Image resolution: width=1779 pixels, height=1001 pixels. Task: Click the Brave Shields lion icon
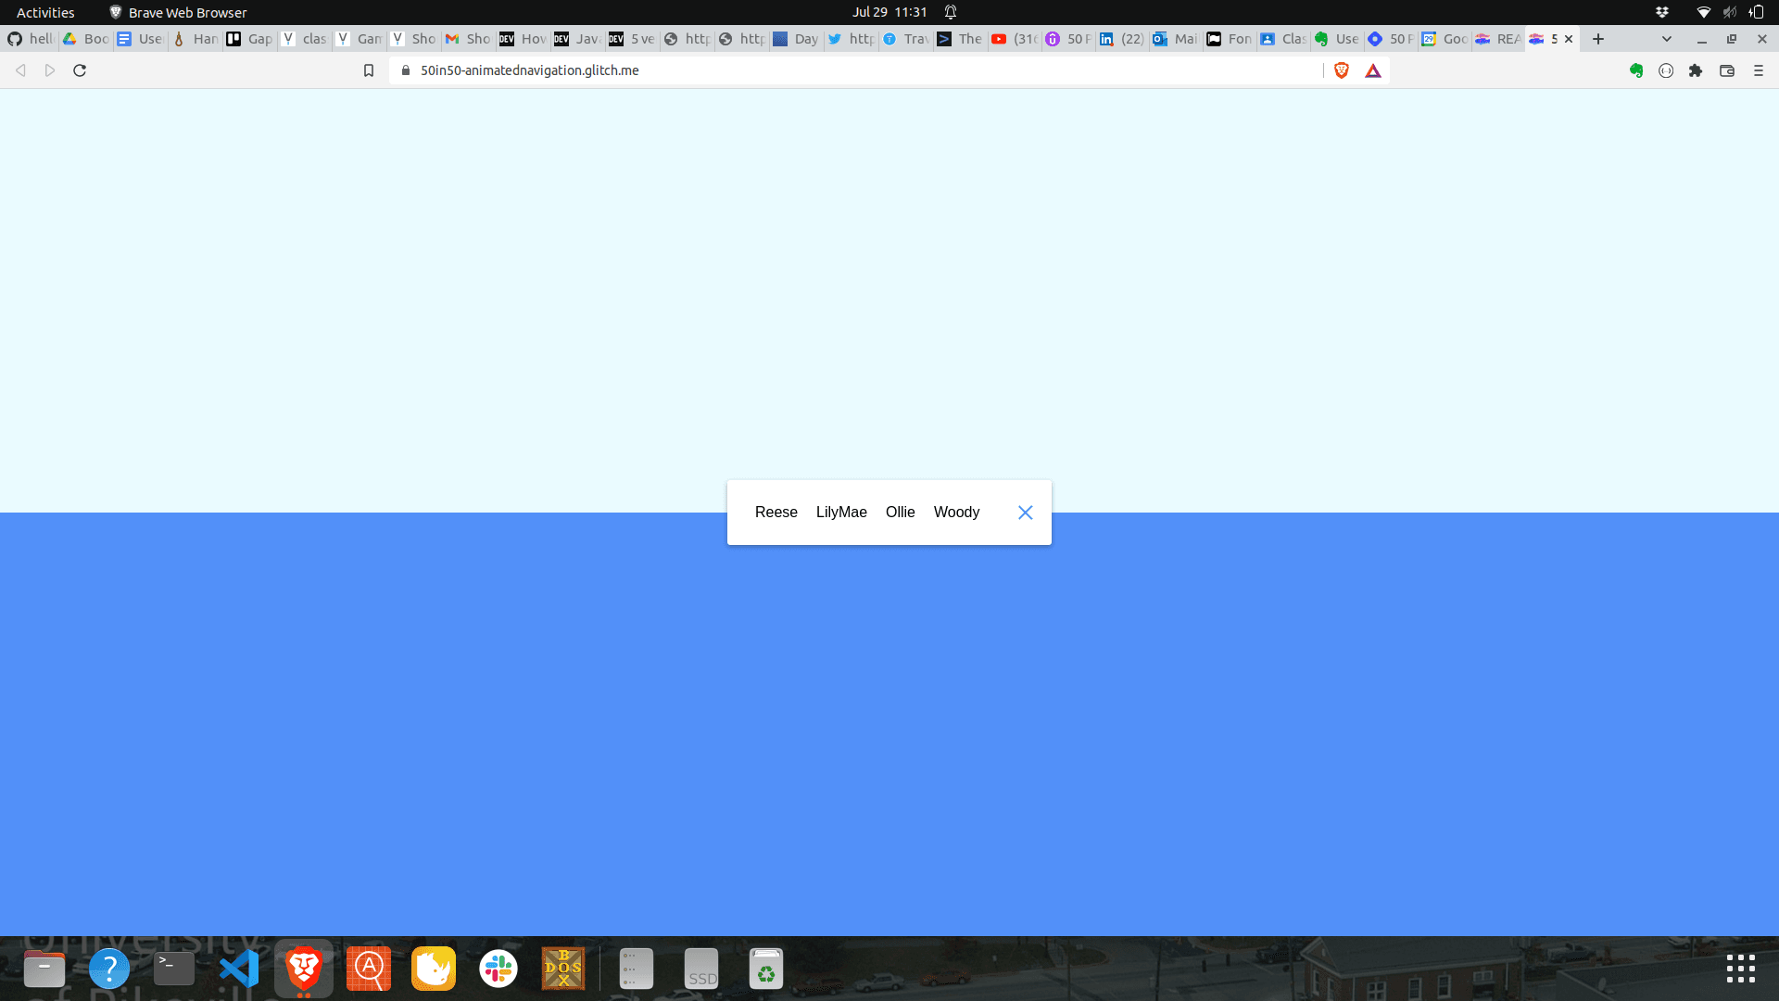[x=1341, y=70]
